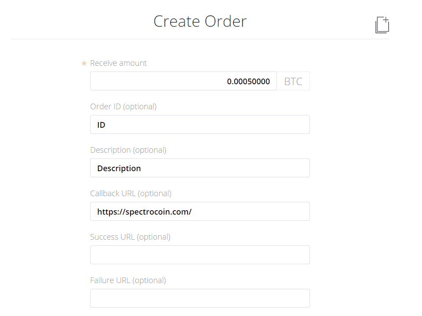Click the new order document icon
The image size is (422, 316).
(382, 25)
